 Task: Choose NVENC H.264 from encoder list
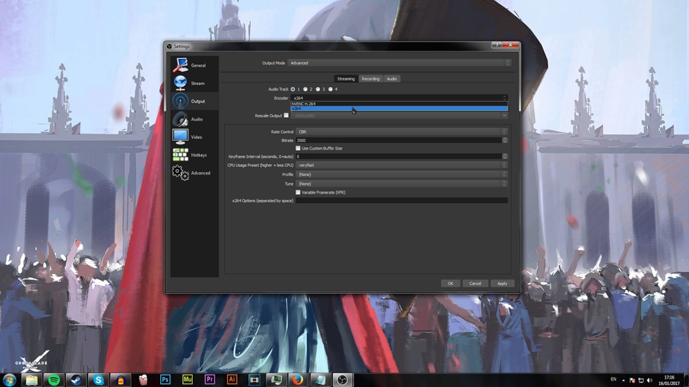click(x=399, y=104)
